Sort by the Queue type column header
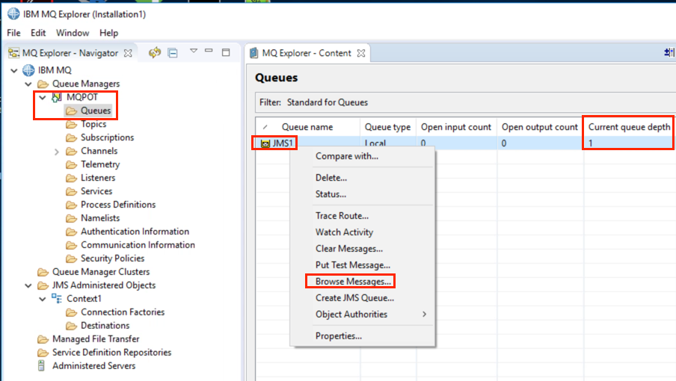The height and width of the screenshot is (381, 676). tap(387, 127)
